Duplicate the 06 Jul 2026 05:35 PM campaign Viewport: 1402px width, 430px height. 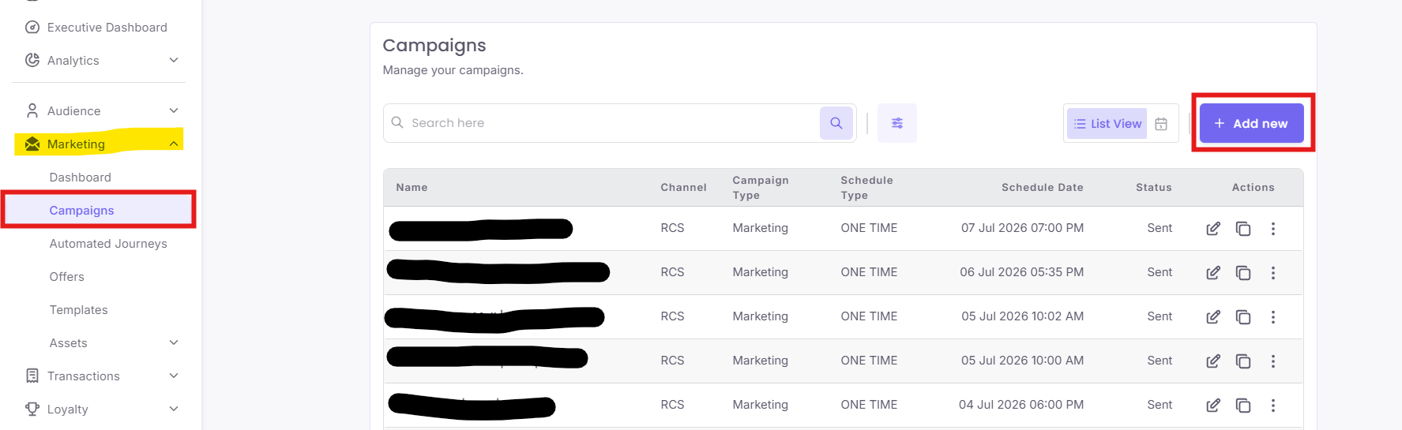coord(1243,273)
